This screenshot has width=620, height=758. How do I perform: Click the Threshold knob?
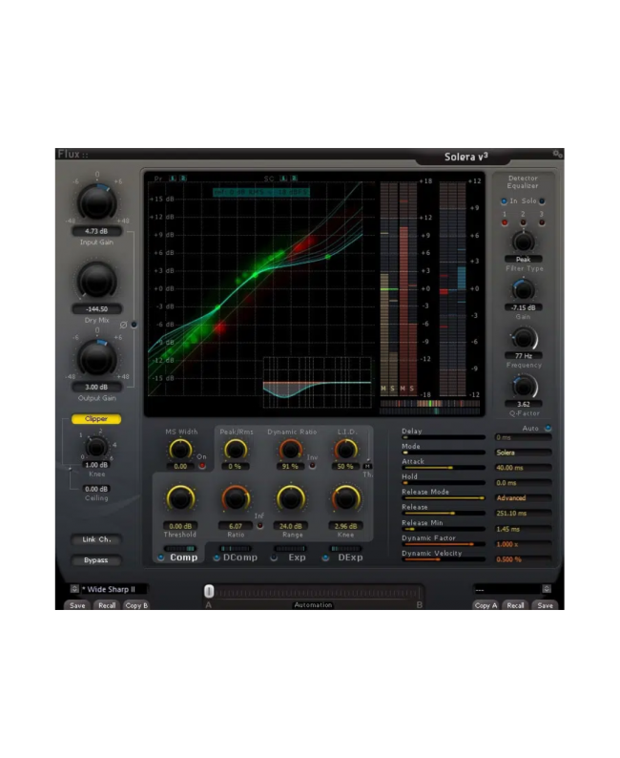point(180,499)
